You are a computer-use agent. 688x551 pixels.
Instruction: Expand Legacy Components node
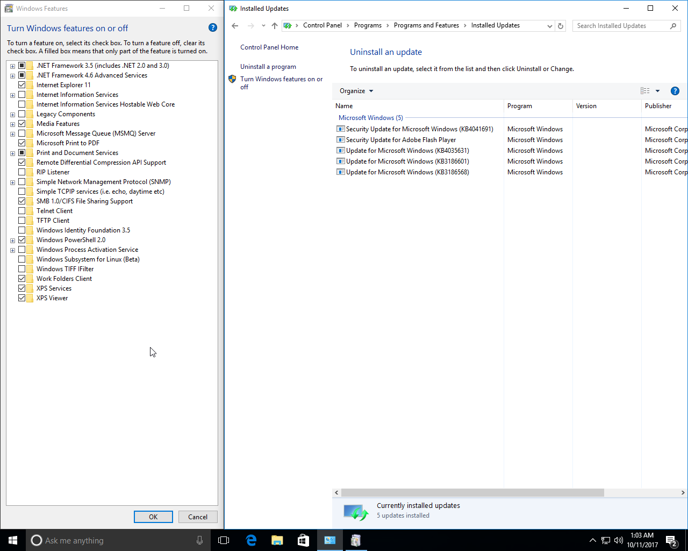pos(12,115)
